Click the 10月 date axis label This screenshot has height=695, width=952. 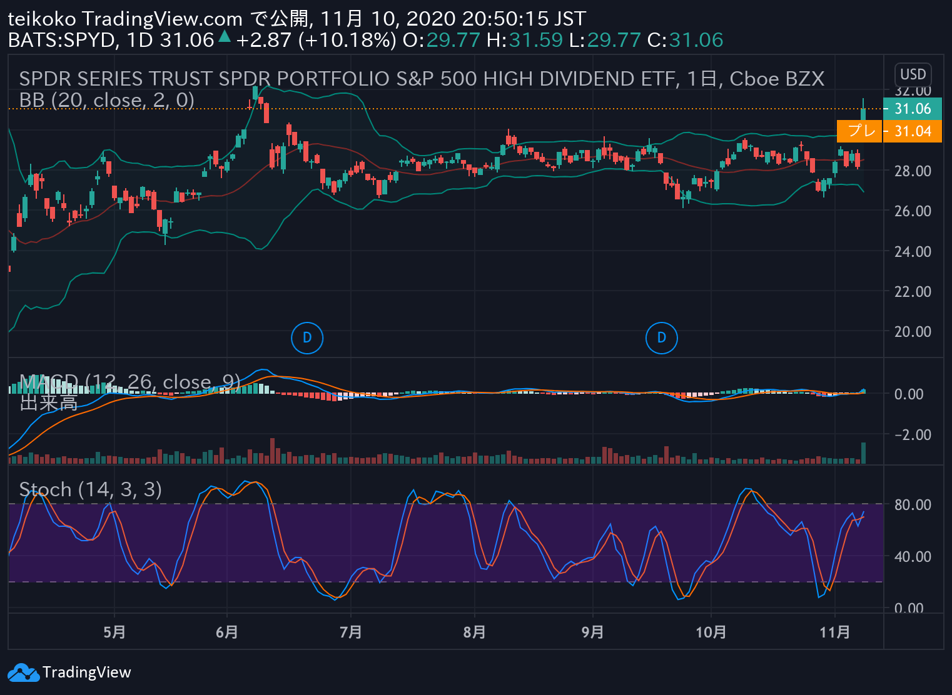click(711, 632)
